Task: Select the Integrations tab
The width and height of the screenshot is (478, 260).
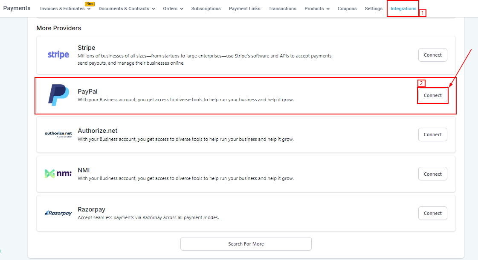Action: [403, 9]
